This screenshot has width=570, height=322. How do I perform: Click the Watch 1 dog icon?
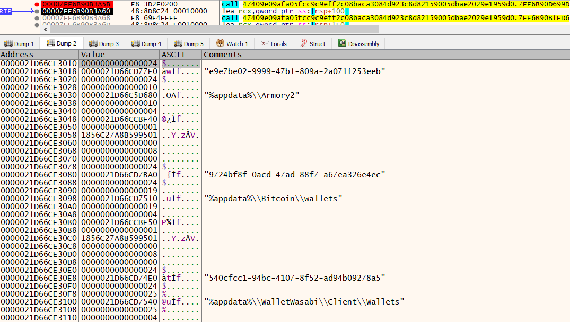coord(221,44)
